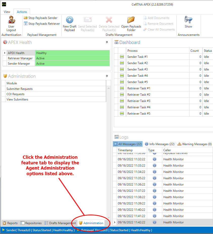Image resolution: width=213 pixels, height=234 pixels.
Task: Click Sender Task #1 status icon
Action: [122, 57]
